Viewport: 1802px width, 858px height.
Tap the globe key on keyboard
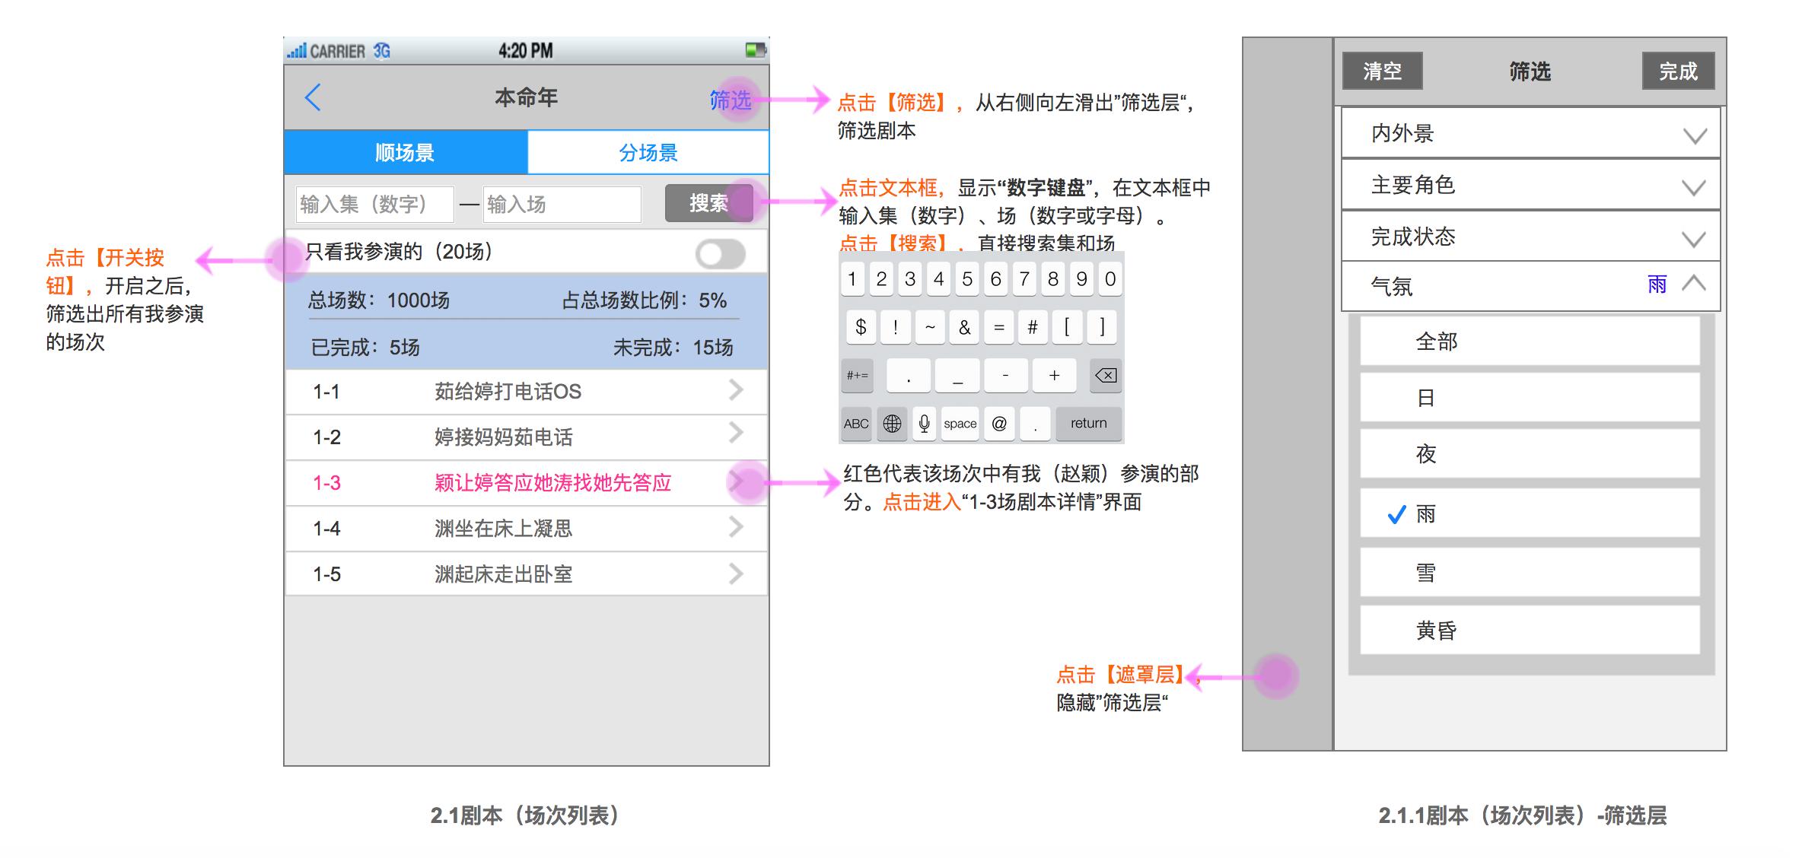[x=892, y=424]
